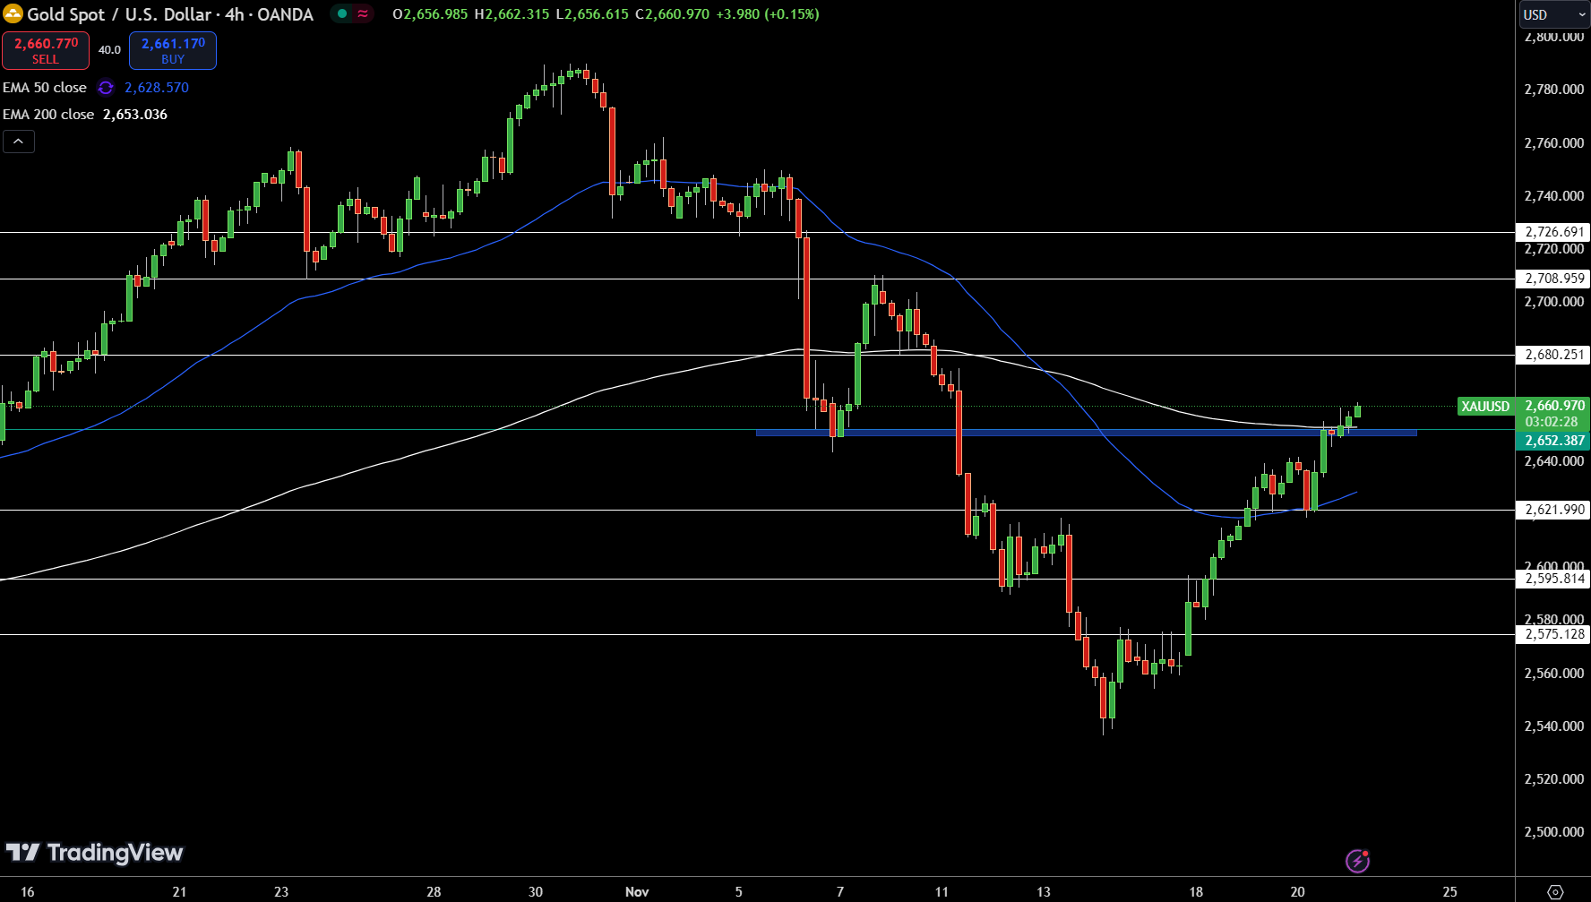Select the EMA 50 close indicator label
The width and height of the screenshot is (1591, 902).
click(45, 88)
